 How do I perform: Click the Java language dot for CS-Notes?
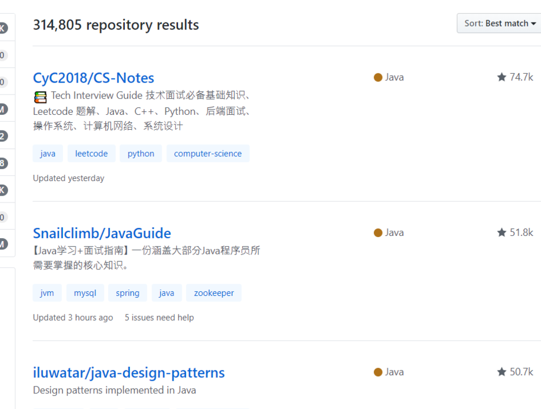[x=378, y=77]
